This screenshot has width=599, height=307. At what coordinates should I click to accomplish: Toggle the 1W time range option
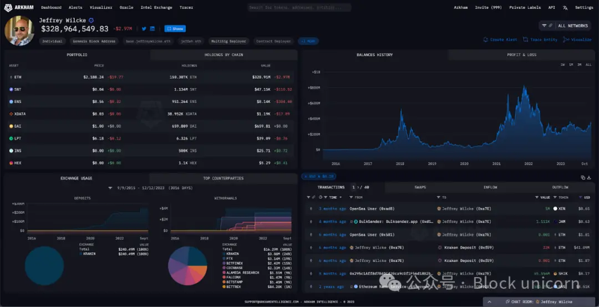coord(562,65)
